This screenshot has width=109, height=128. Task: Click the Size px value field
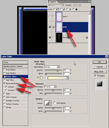pos(66,93)
